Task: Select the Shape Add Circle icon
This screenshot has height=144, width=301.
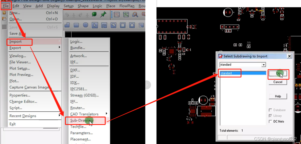Action: click(x=85, y=25)
